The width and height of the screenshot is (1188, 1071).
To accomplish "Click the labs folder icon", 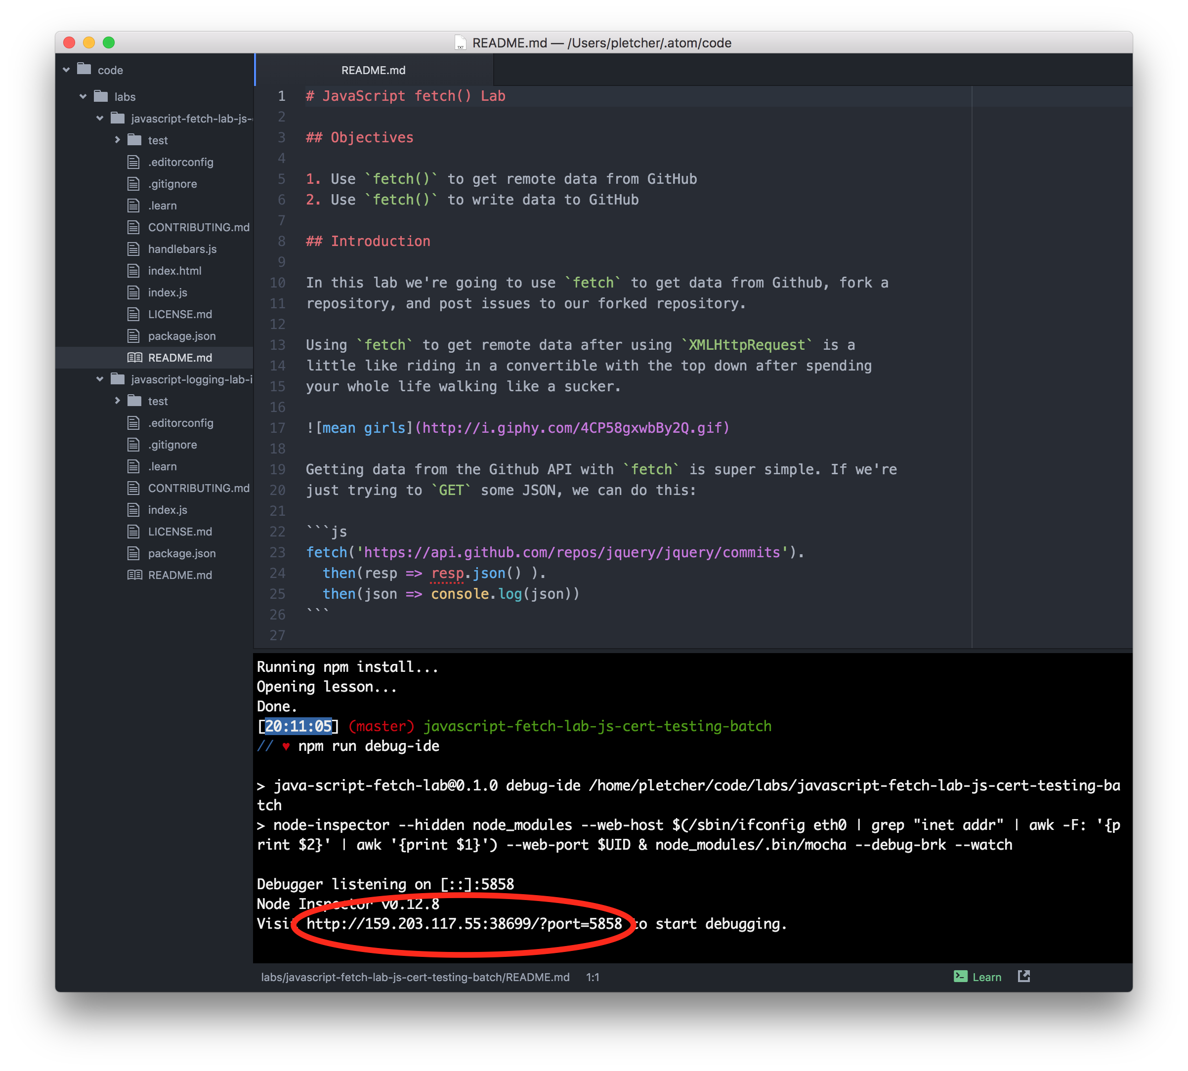I will tap(101, 96).
